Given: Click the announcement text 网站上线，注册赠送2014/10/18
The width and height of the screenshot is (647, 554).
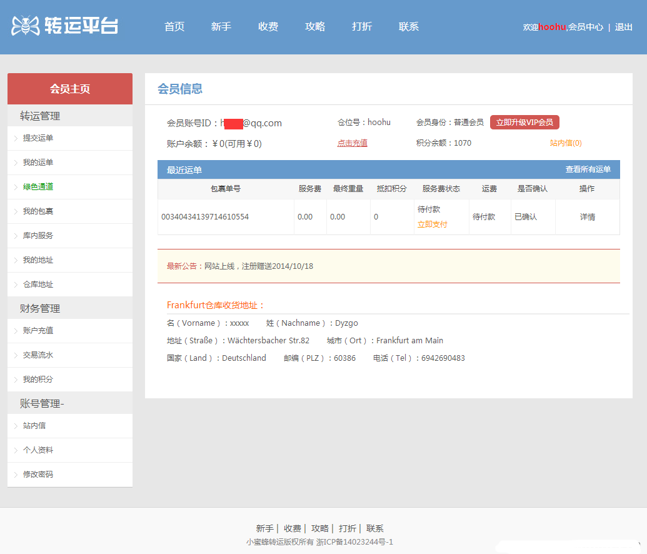Looking at the screenshot, I should [x=259, y=266].
